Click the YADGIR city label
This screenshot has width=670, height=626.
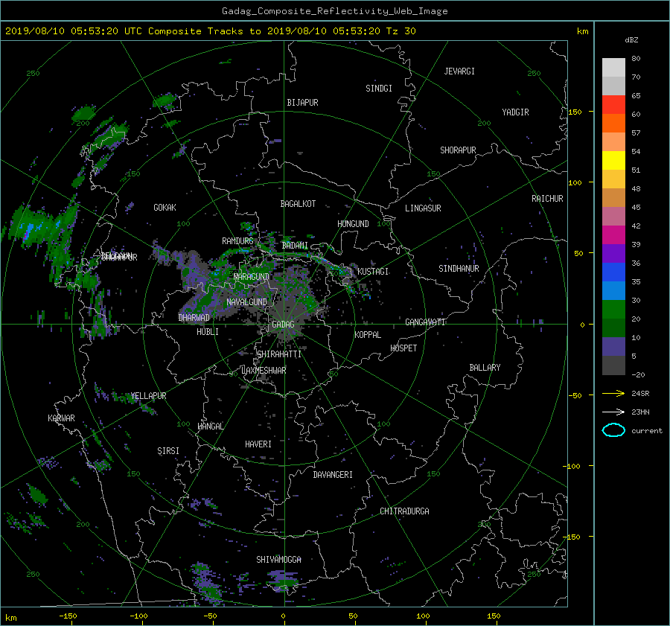515,112
